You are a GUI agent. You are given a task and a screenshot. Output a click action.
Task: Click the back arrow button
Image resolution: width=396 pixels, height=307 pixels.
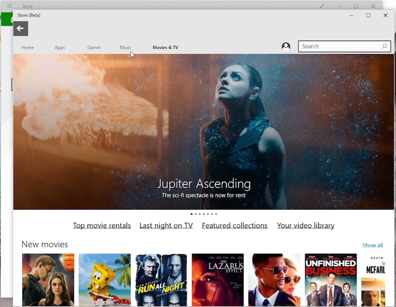pos(21,29)
